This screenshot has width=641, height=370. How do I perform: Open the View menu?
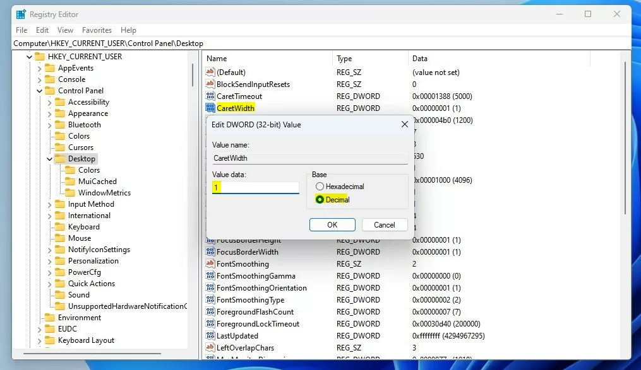(x=65, y=30)
